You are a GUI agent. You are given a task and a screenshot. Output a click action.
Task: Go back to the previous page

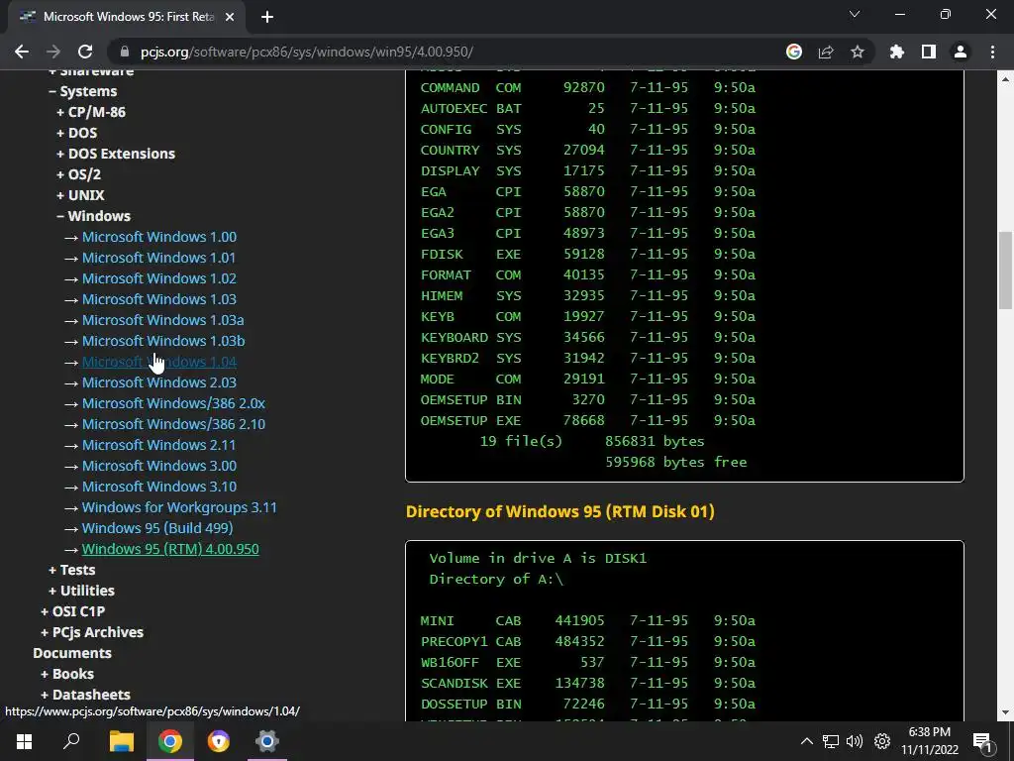[x=22, y=52]
